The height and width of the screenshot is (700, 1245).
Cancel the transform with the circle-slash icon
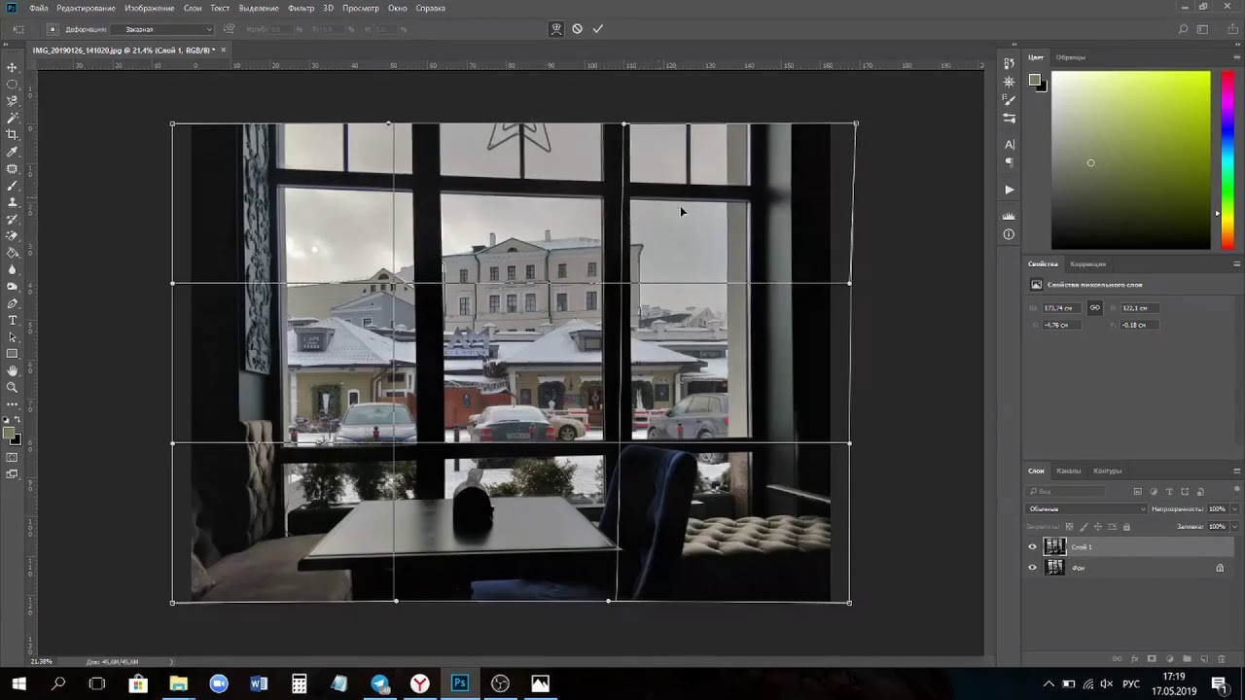(577, 29)
